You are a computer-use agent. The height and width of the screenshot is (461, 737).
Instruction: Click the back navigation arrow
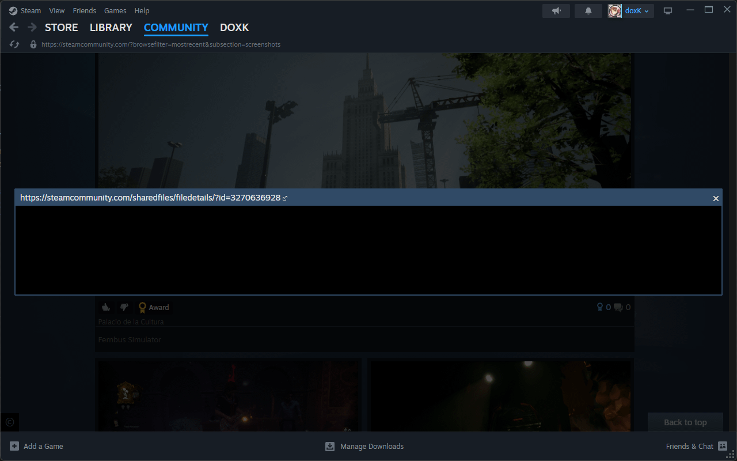14,27
